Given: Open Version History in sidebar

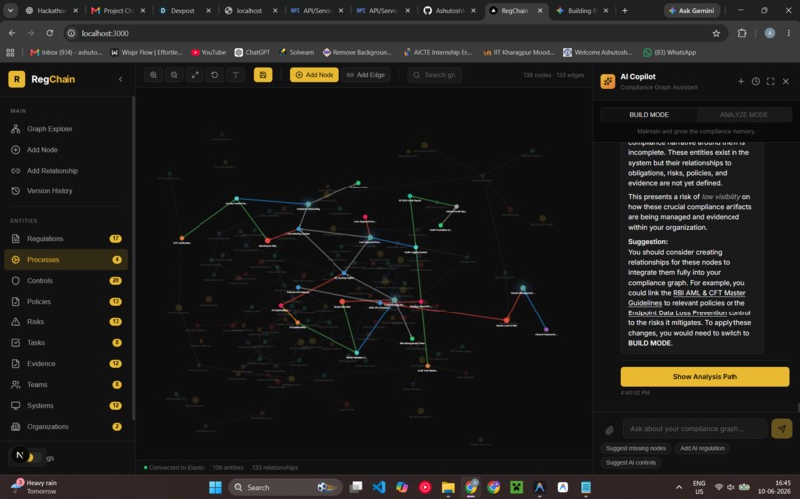Looking at the screenshot, I should click(x=67, y=191).
